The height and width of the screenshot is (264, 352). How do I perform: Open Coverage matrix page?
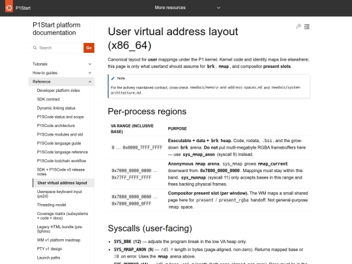[63, 216]
